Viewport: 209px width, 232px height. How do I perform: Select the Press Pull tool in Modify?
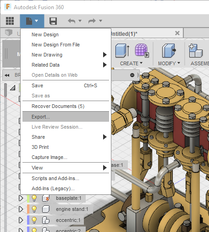(x=169, y=51)
